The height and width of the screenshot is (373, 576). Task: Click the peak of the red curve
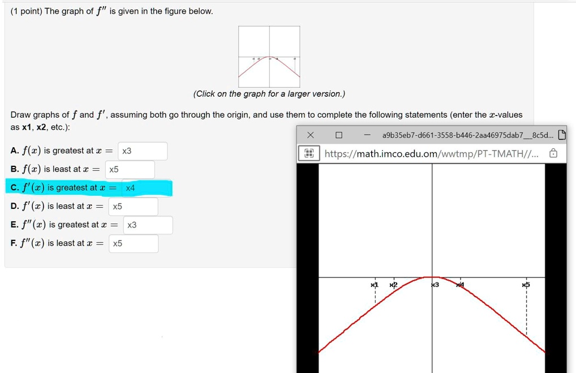point(432,277)
